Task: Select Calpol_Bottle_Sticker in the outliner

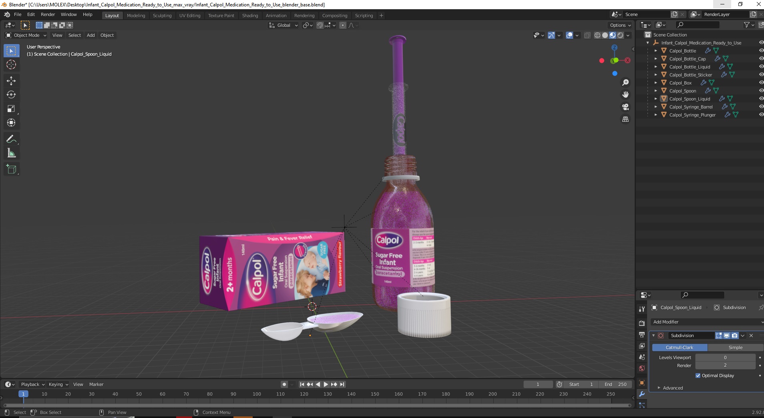Action: pos(691,75)
